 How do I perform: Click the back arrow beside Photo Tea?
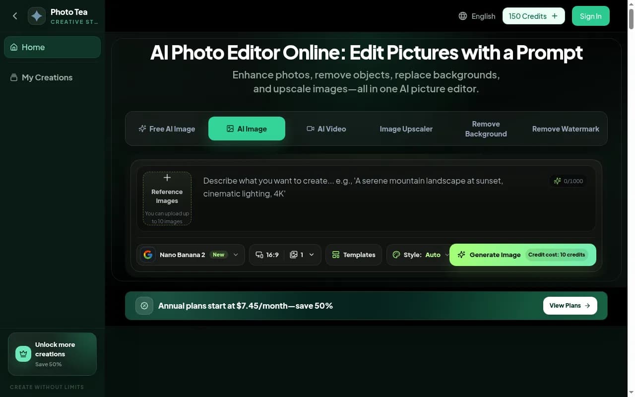[x=15, y=16]
